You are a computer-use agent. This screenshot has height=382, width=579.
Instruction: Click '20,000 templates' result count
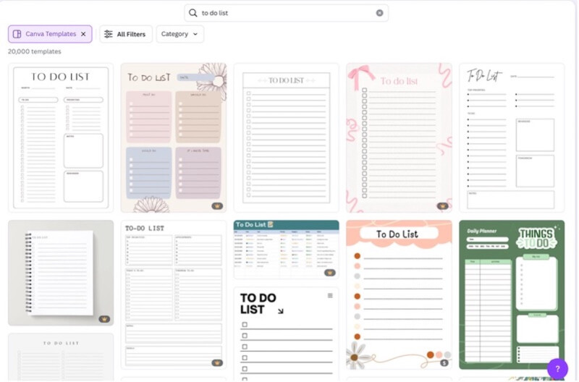coord(34,51)
